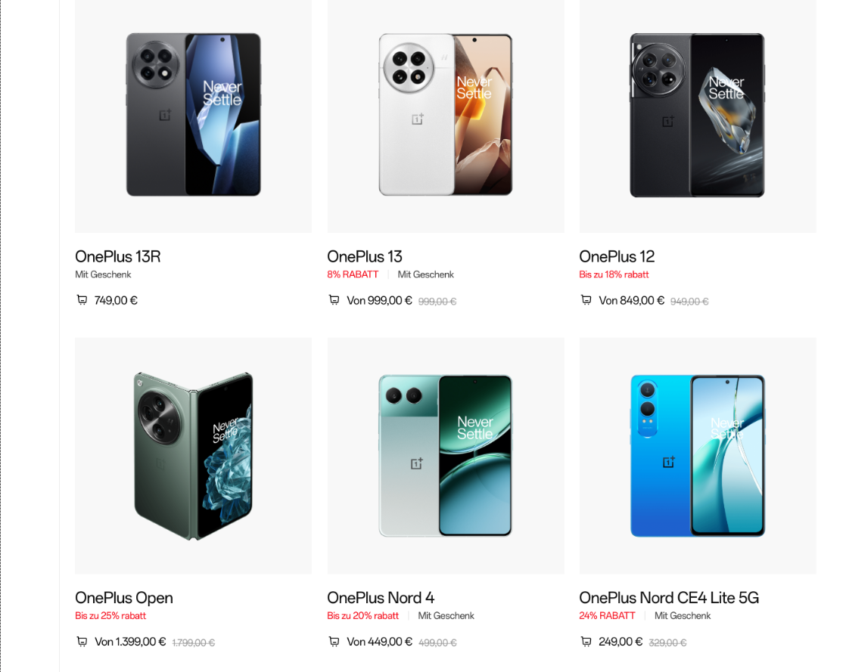The image size is (843, 672).
Task: Click the OnePlus Open product name
Action: pos(123,598)
